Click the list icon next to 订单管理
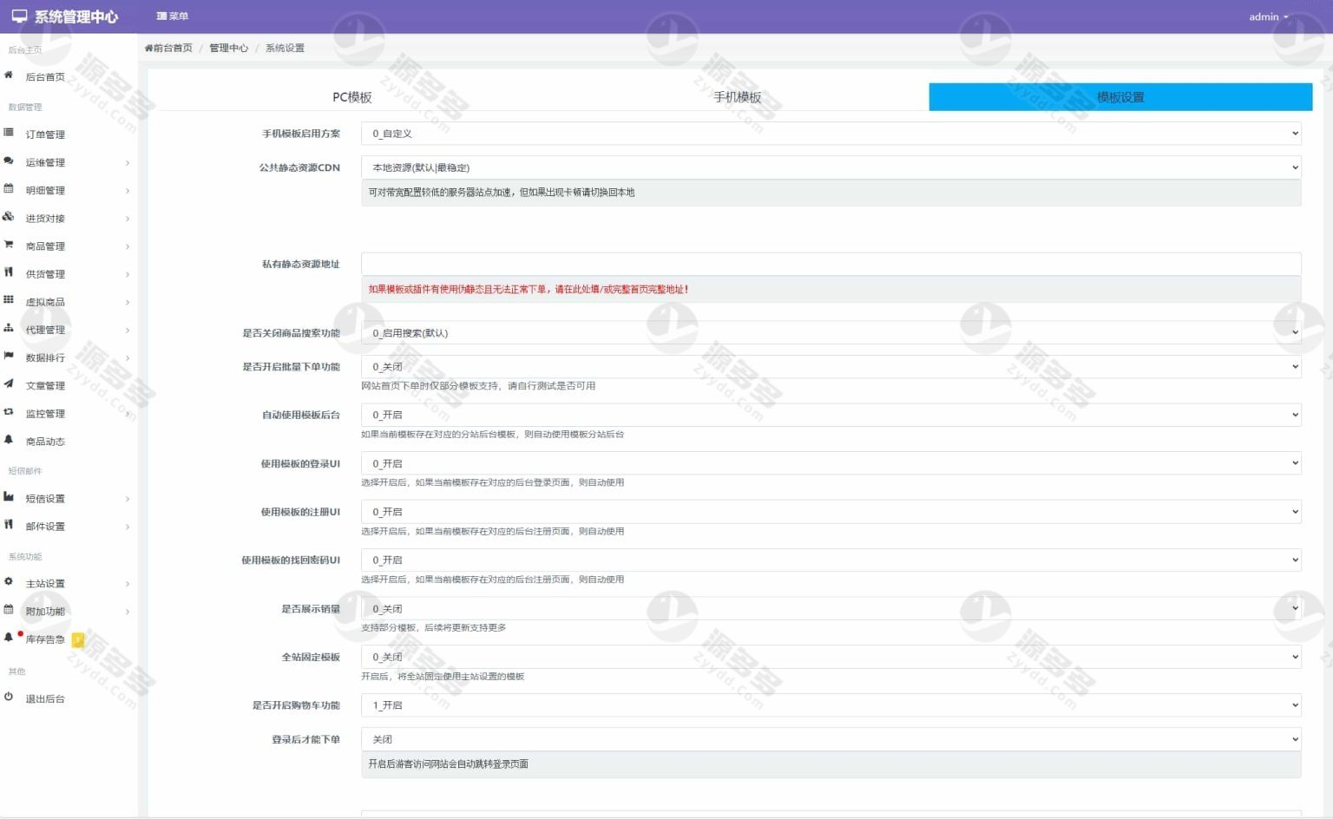The height and width of the screenshot is (819, 1333). pyautogui.click(x=9, y=133)
